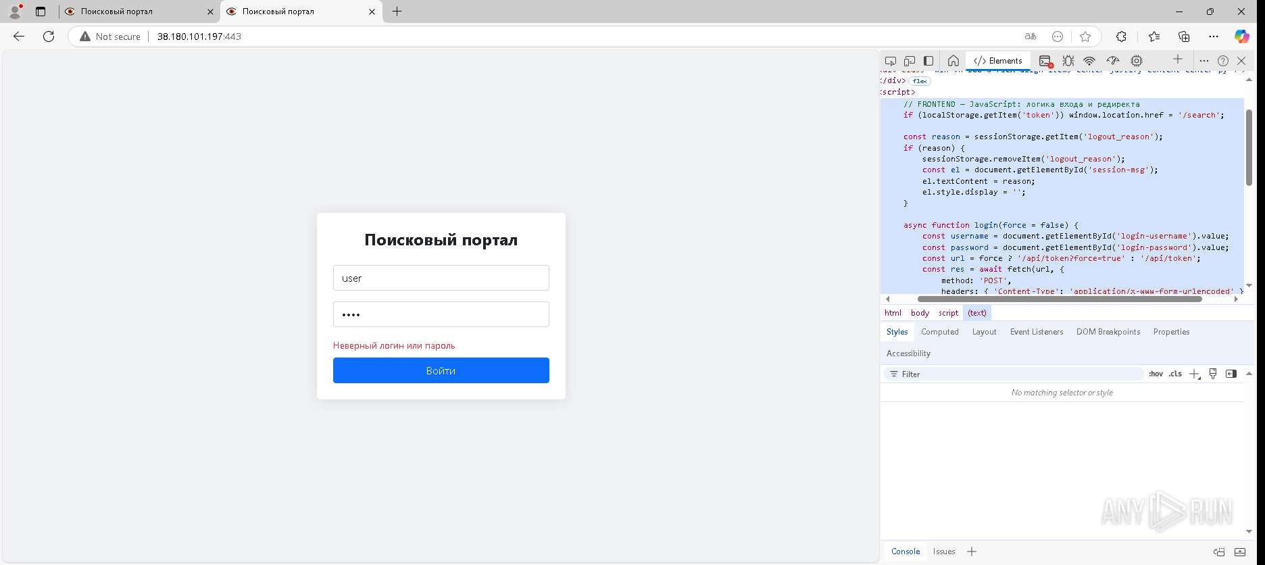This screenshot has width=1265, height=565.
Task: Toggle device emulation mode in DevTools
Action: pos(910,61)
